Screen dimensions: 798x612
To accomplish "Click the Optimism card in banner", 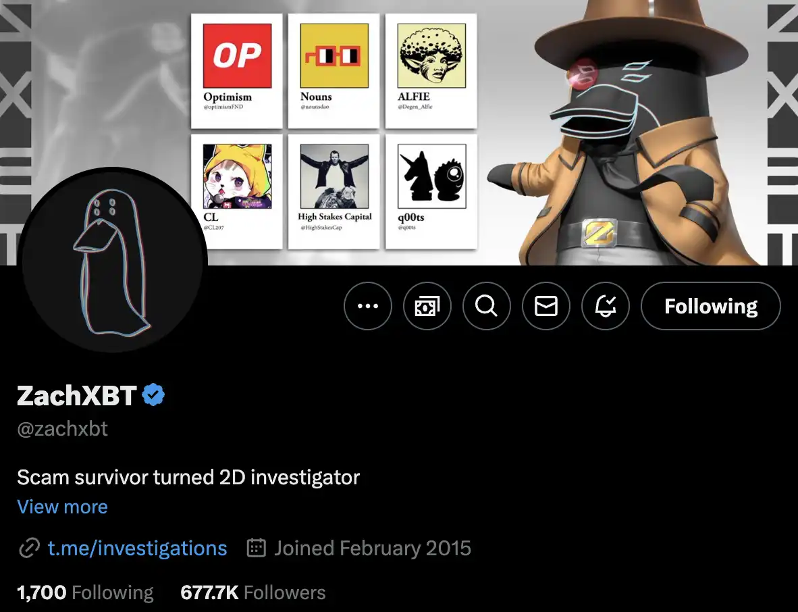I will point(237,70).
